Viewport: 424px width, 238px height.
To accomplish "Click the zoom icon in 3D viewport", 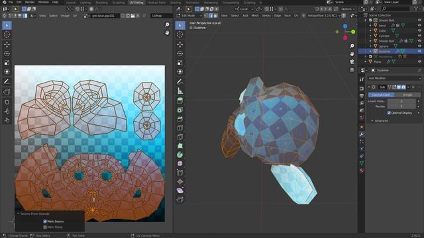I will [352, 46].
